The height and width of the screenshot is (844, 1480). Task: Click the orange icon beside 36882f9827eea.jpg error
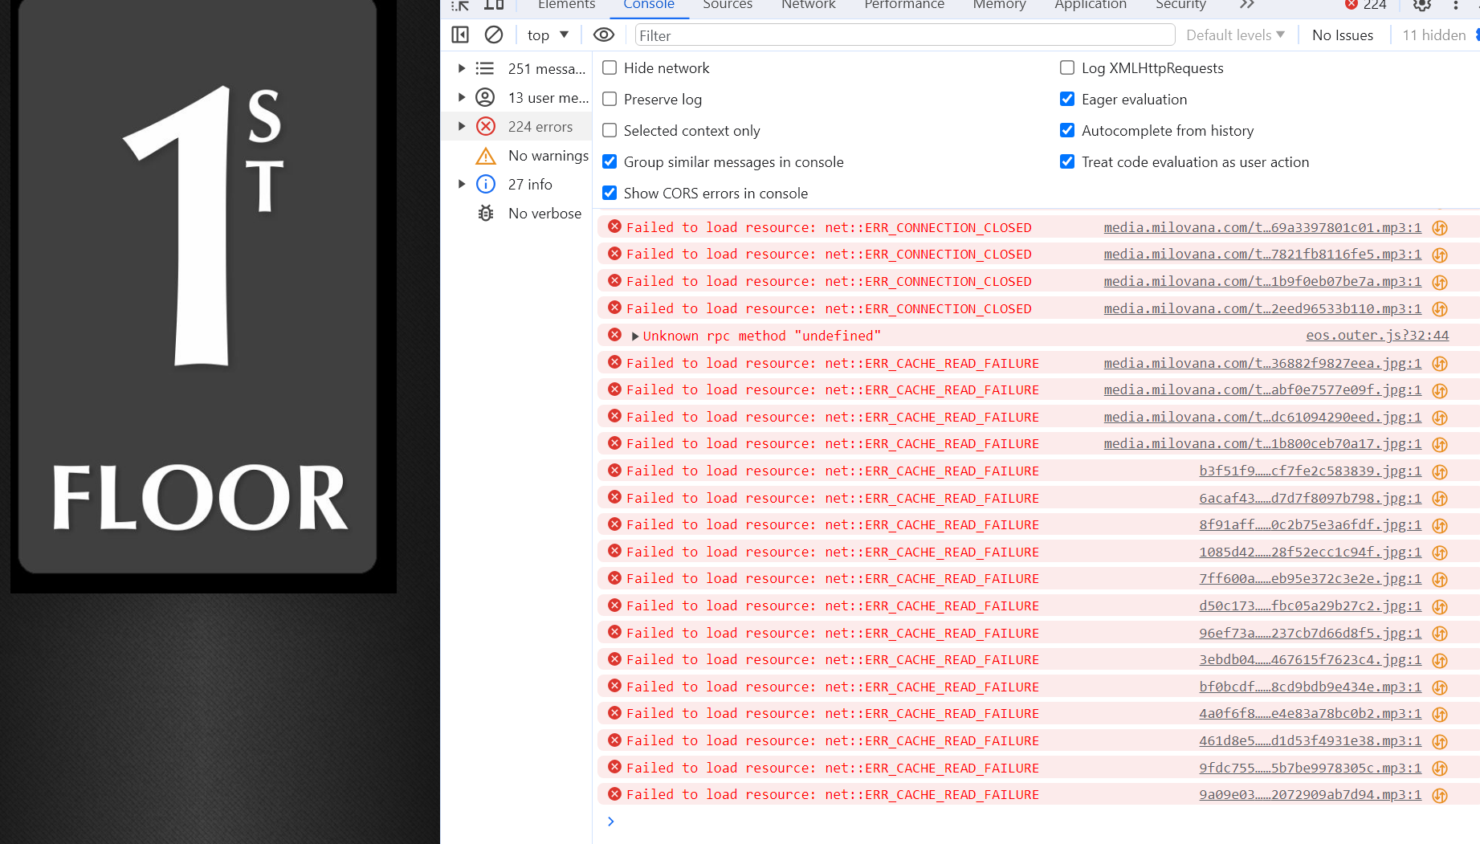[x=1440, y=364]
